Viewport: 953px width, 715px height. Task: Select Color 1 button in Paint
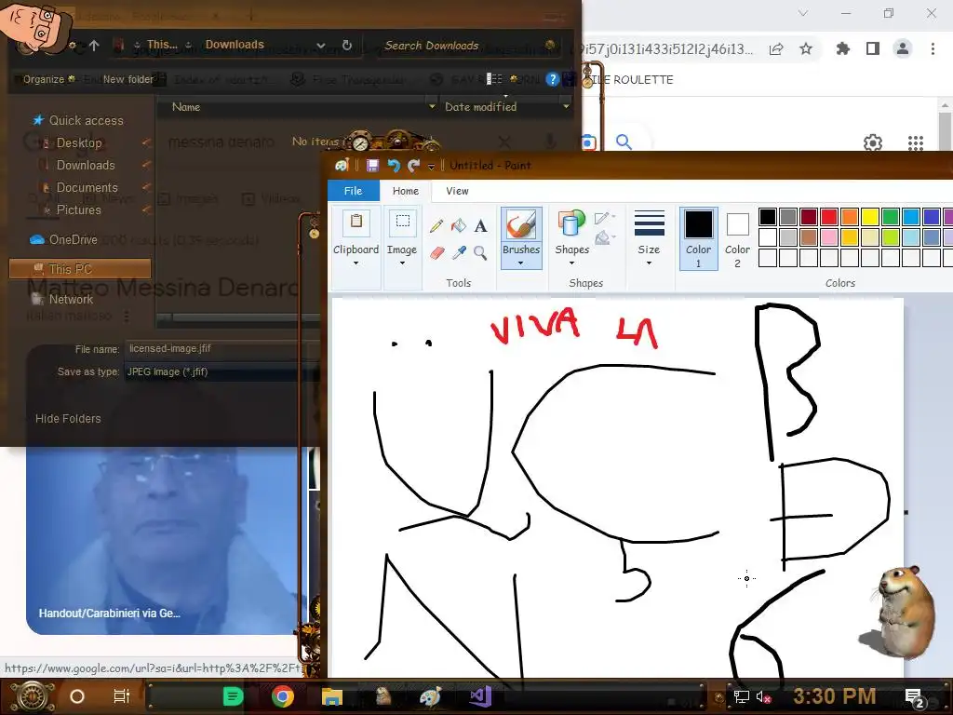(698, 238)
